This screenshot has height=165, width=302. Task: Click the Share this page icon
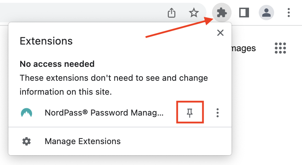tap(171, 13)
